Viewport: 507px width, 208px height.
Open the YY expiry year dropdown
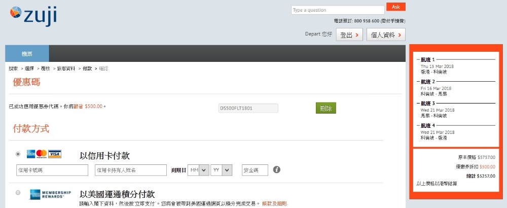click(x=222, y=170)
